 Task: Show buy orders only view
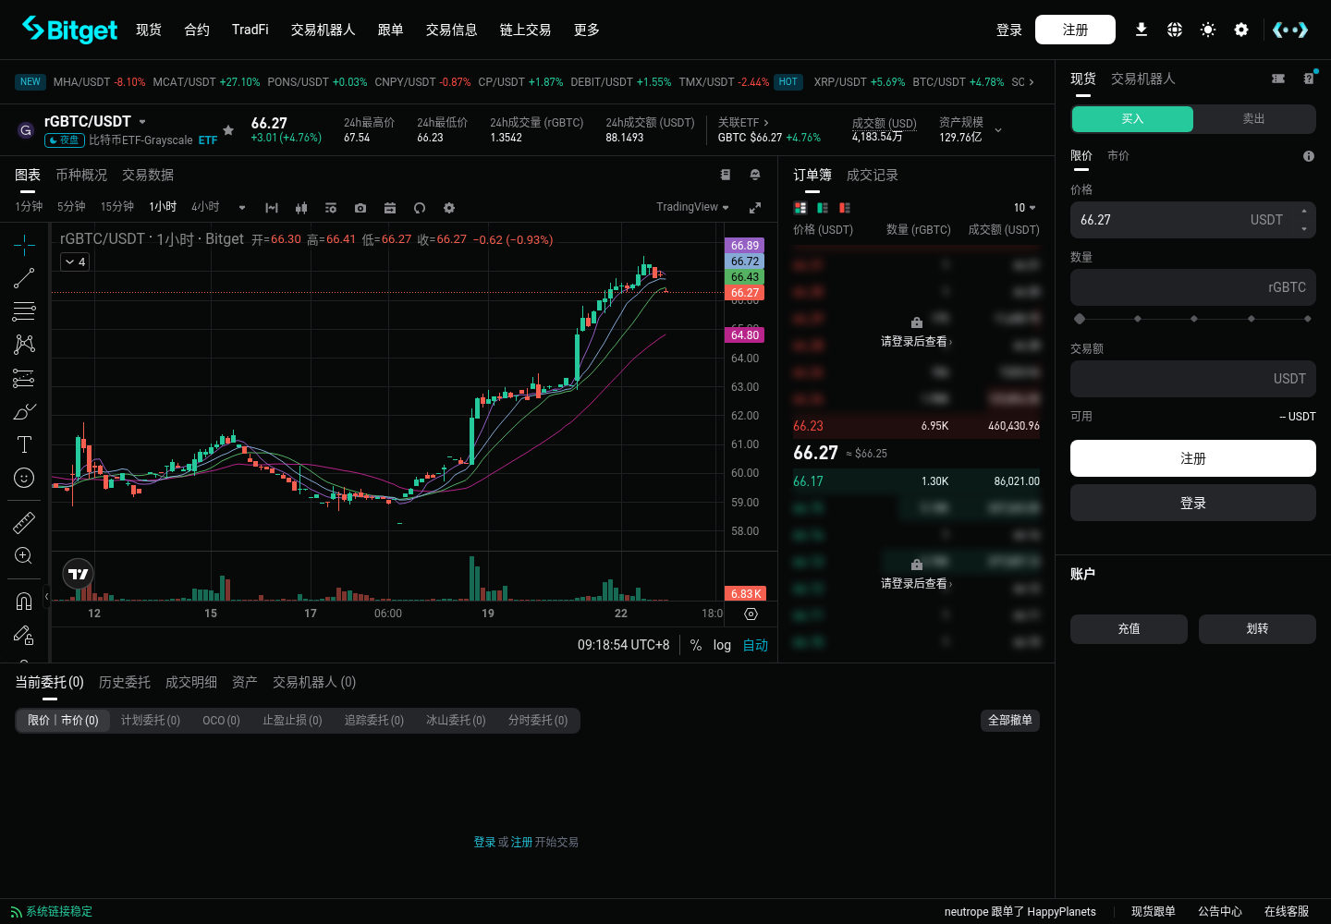pos(823,208)
